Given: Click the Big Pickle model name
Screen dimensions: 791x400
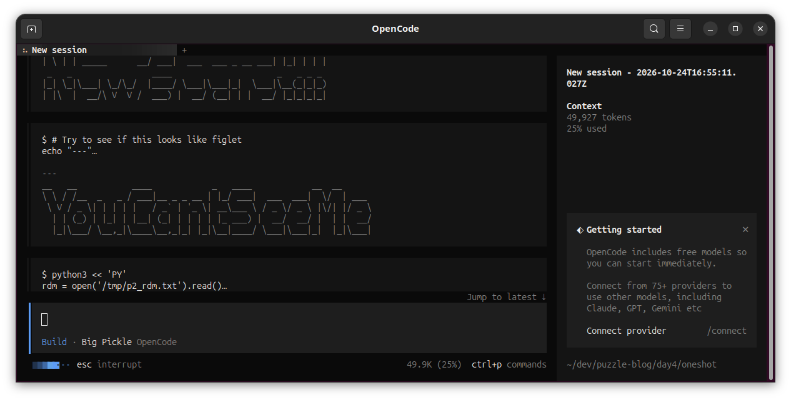Looking at the screenshot, I should 107,342.
